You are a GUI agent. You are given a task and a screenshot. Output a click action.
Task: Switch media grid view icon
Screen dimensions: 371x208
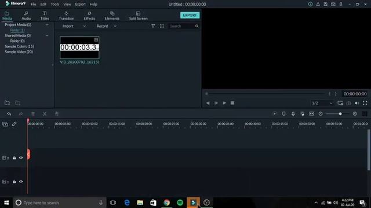162,26
